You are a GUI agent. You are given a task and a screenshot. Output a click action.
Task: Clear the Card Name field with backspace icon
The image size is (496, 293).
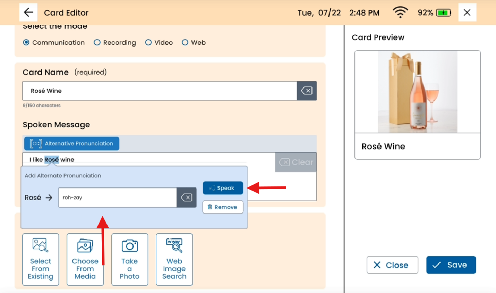306,91
